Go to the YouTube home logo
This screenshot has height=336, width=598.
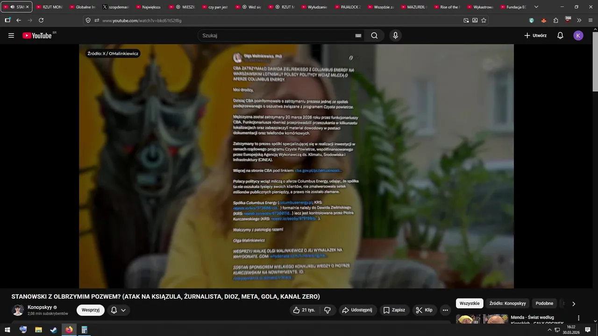(37, 35)
